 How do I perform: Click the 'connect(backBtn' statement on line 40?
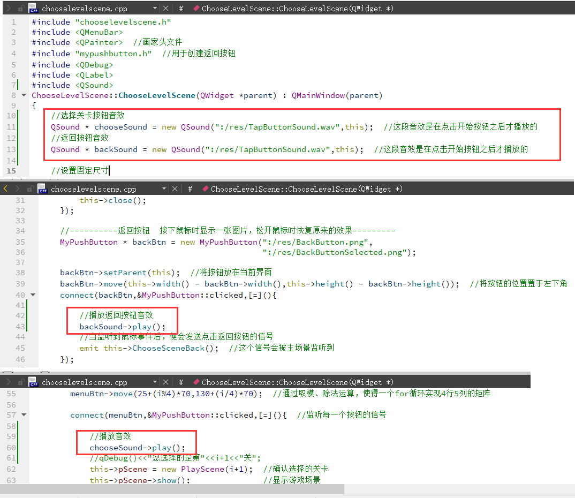(x=168, y=295)
